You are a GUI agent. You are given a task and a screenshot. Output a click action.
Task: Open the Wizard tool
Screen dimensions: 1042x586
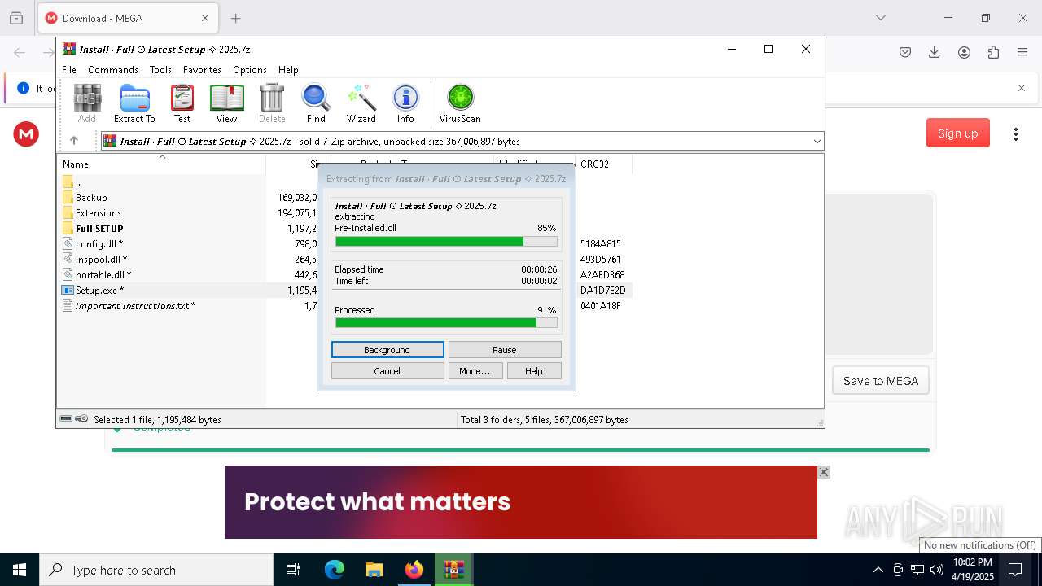tap(361, 104)
